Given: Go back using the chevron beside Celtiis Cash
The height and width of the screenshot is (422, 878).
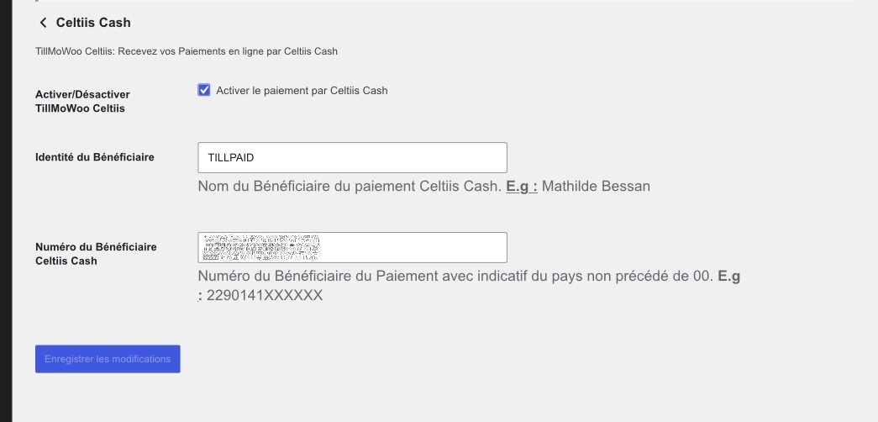Looking at the screenshot, I should coord(43,23).
